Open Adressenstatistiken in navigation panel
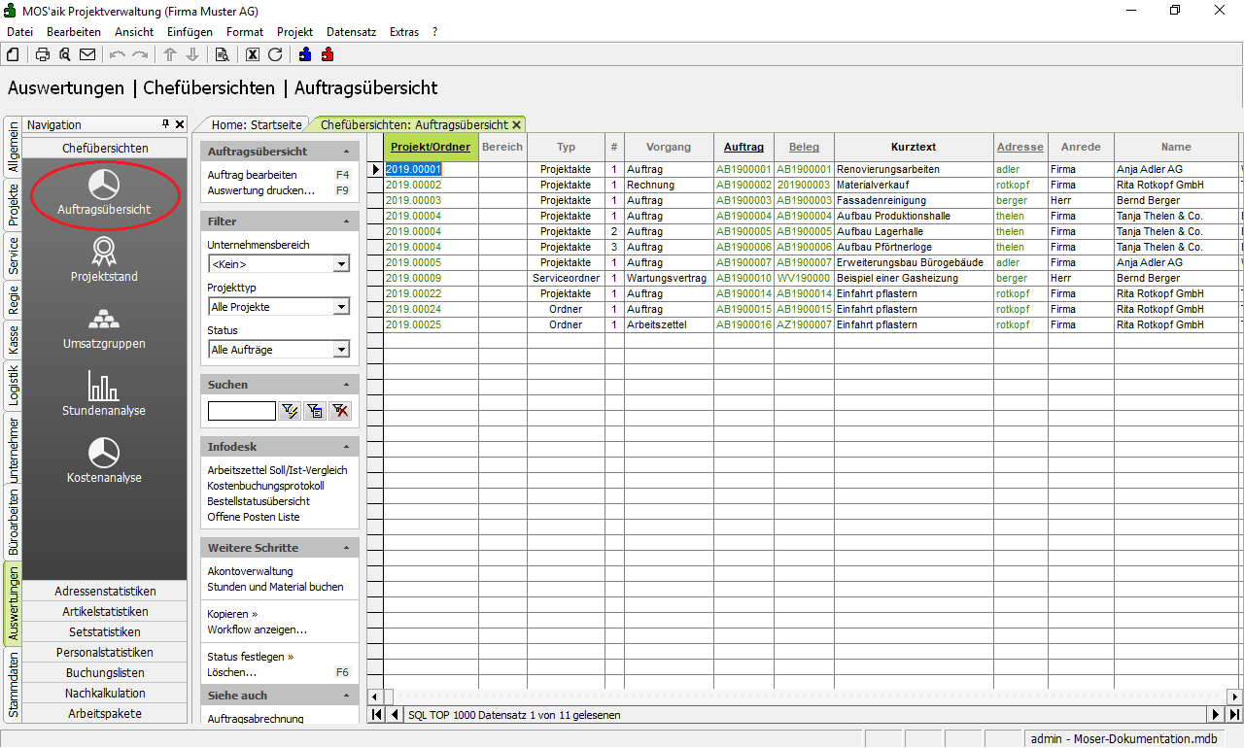 coord(105,591)
